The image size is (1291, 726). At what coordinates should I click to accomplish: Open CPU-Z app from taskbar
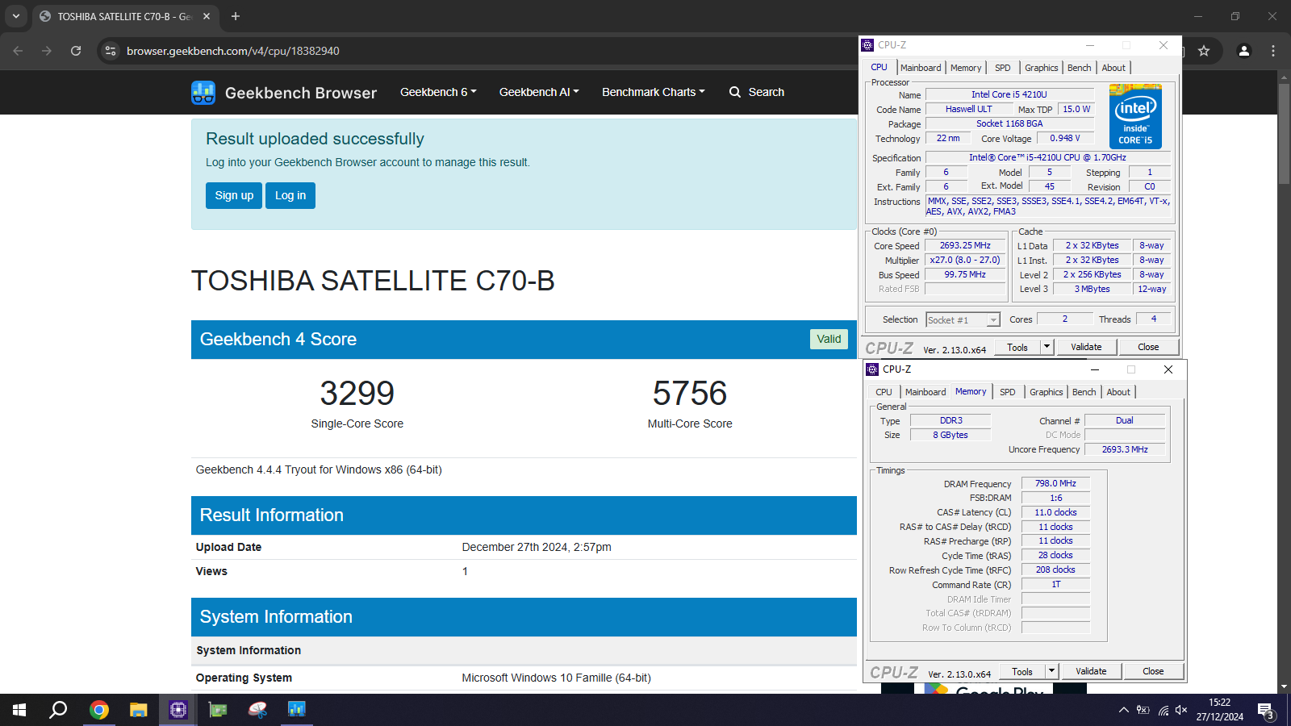(x=178, y=710)
